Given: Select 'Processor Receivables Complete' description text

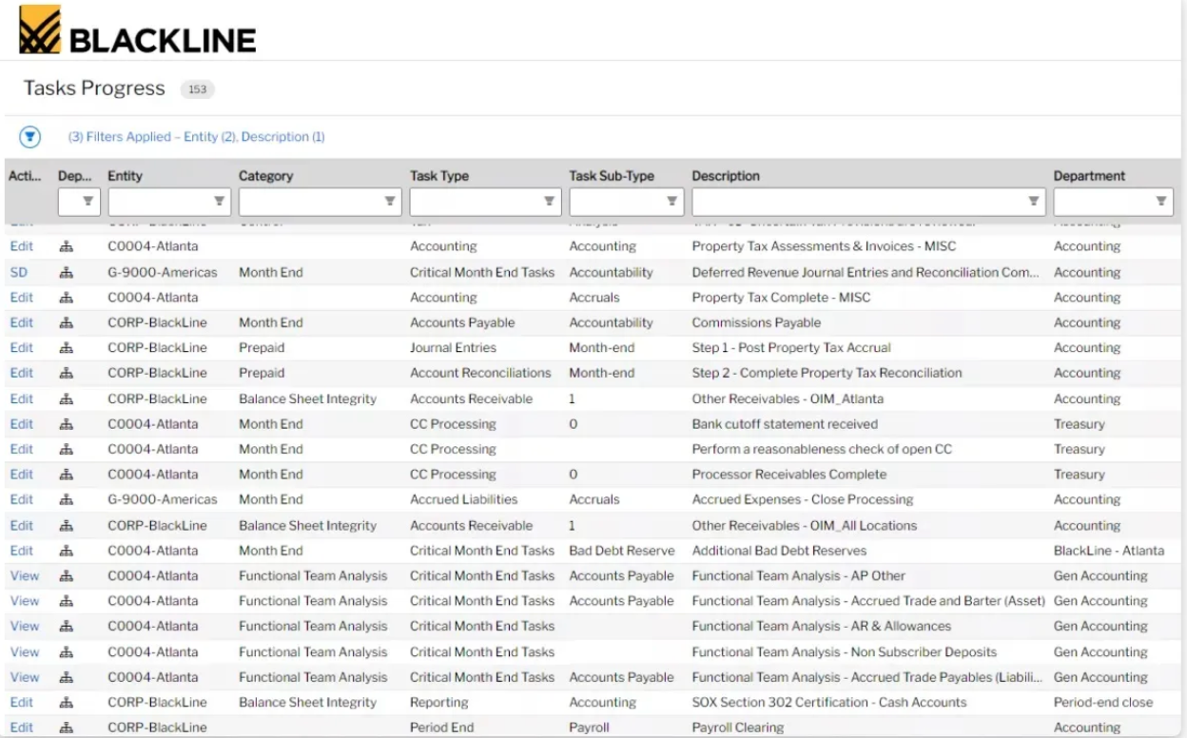Looking at the screenshot, I should 789,475.
